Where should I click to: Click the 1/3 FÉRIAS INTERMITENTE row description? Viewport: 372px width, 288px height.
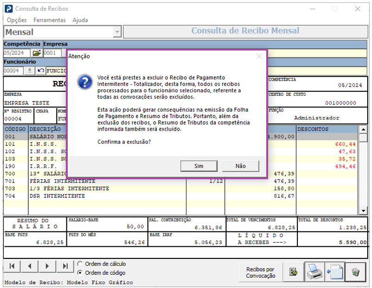69,188
